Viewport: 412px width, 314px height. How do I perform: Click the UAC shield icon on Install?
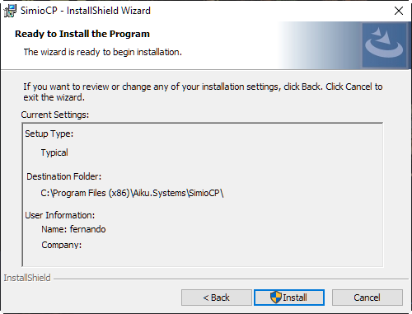coord(276,298)
